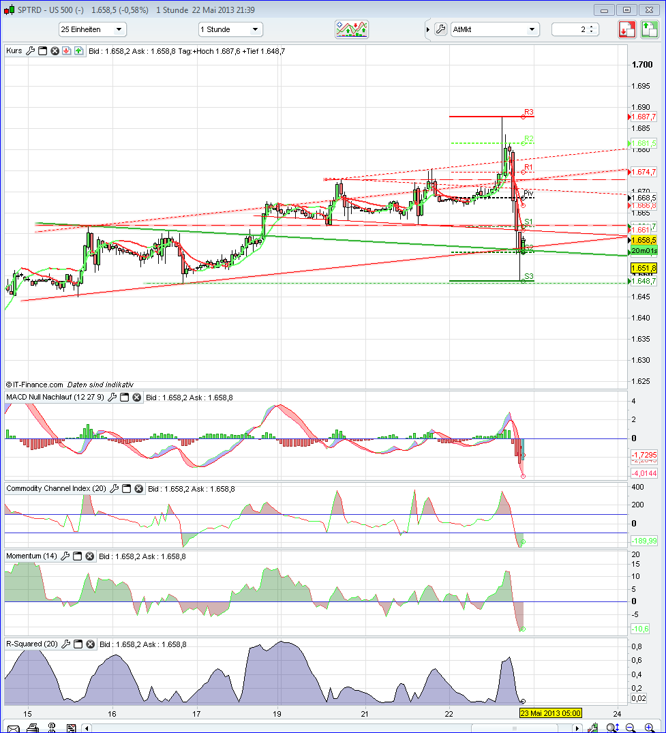Maximize the chart window
Screen dimensions: 666x733
pos(626,10)
